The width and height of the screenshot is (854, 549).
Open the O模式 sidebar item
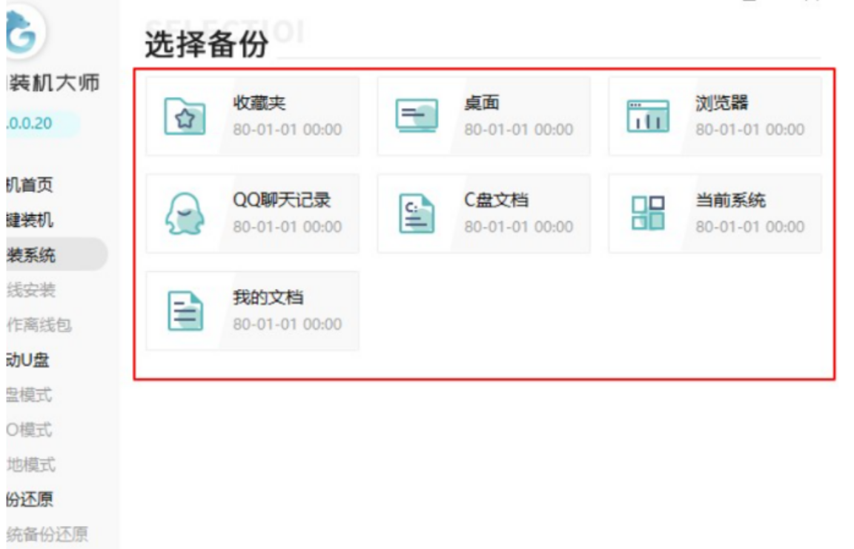point(30,430)
